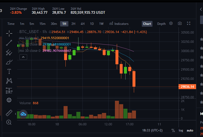
Task: Collapse the indicator legend chevron
Action: (23, 57)
